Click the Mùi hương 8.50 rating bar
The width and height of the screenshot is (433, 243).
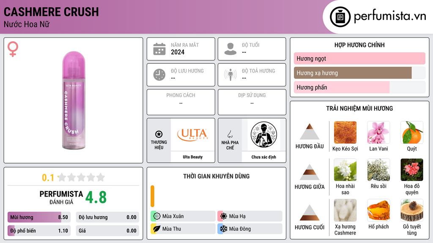pyautogui.click(x=39, y=217)
